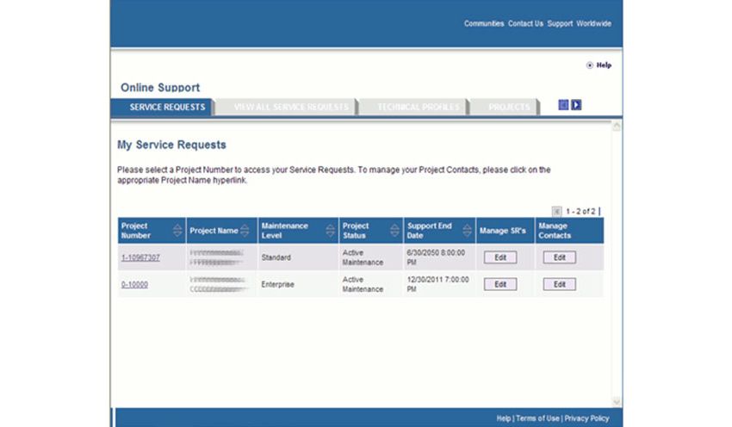Open the Service Requests tab
The image size is (732, 427).
[161, 107]
